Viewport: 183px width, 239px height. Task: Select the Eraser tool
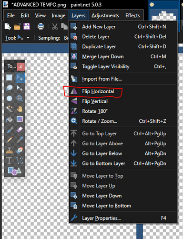pyautogui.click(x=20, y=130)
